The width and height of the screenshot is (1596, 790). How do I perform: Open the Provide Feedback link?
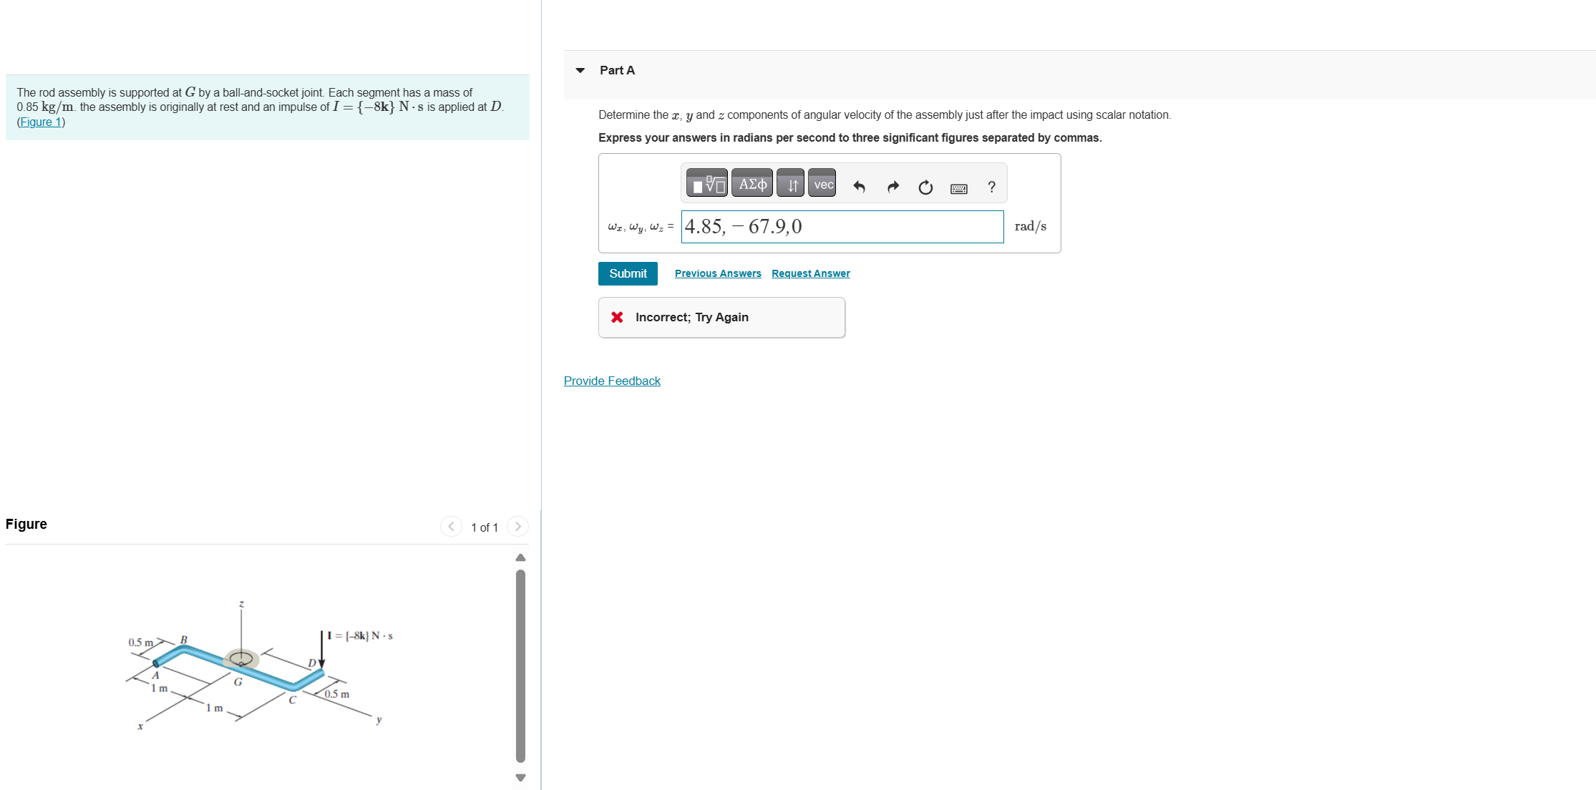pos(612,381)
